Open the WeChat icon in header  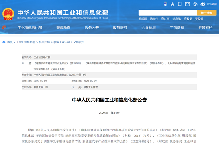click(195, 4)
